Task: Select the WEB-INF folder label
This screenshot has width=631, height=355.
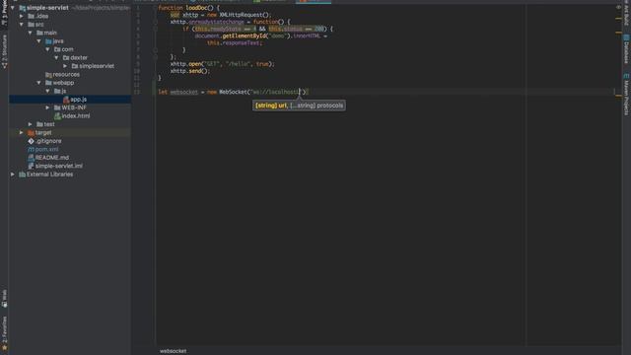Action: click(74, 107)
